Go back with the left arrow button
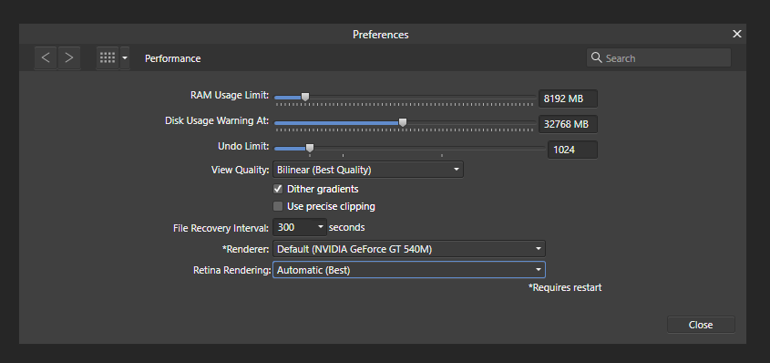Viewport: 770px width, 363px height. click(46, 58)
